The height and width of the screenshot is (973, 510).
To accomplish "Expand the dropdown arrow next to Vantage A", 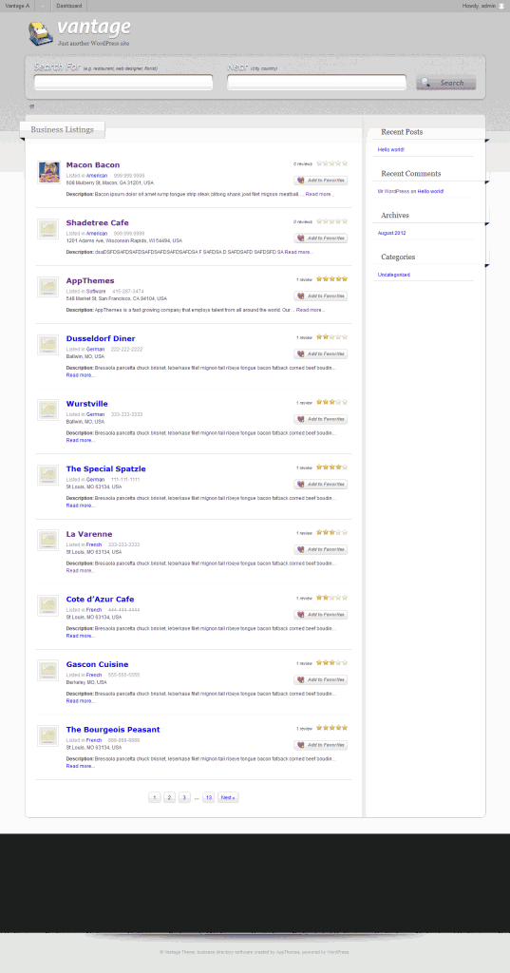I will click(x=42, y=6).
